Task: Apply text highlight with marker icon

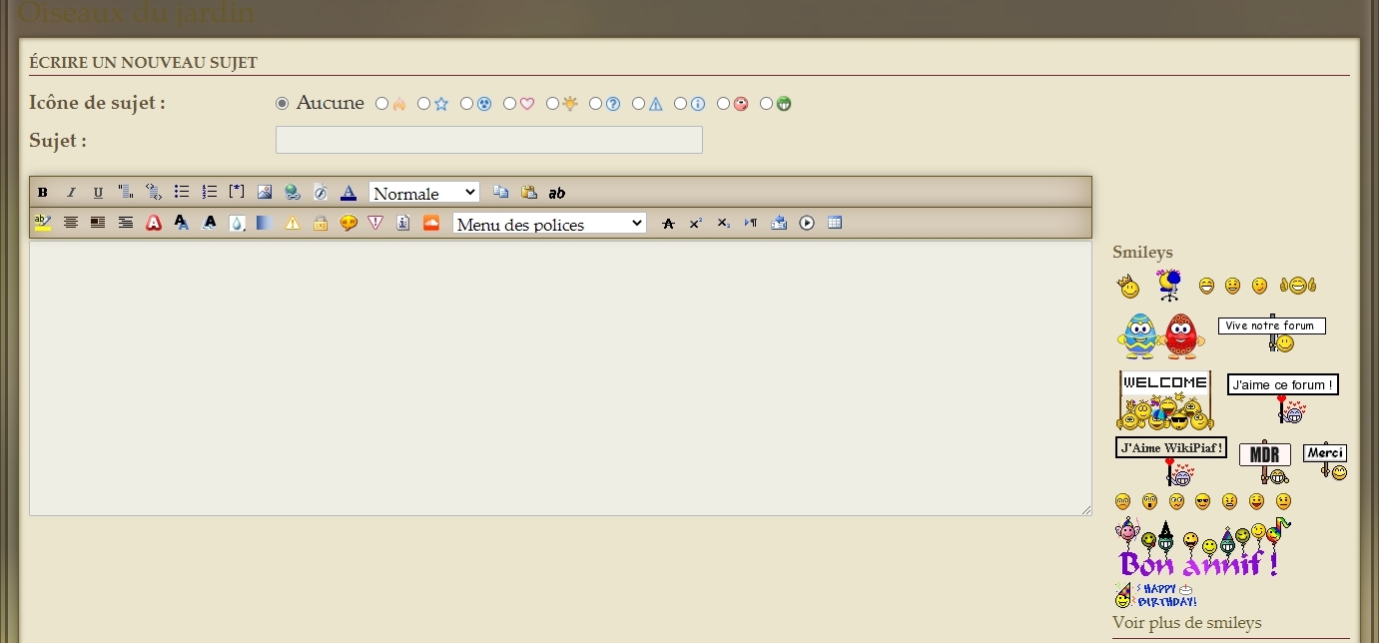Action: (42, 223)
